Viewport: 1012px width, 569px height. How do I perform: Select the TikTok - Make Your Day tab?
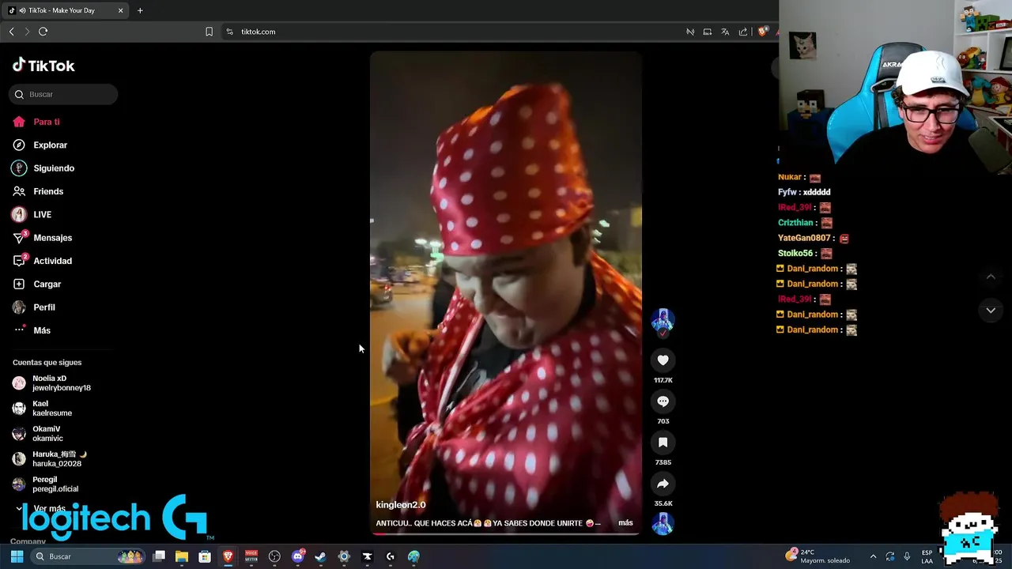coord(67,10)
